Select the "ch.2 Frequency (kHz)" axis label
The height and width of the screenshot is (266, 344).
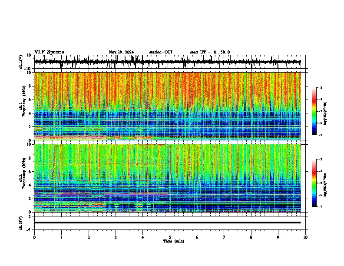(23, 173)
